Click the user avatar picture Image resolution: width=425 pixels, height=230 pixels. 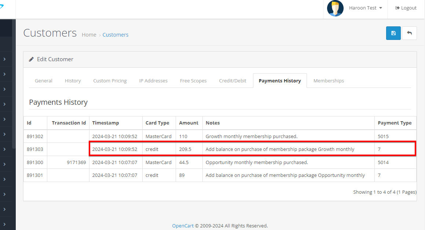335,8
